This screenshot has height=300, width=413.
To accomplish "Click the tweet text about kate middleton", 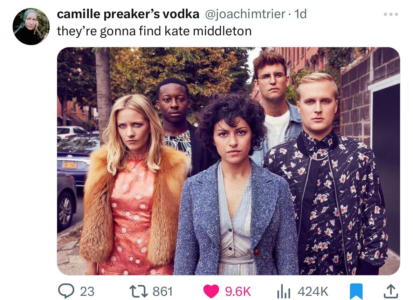I will pyautogui.click(x=154, y=31).
